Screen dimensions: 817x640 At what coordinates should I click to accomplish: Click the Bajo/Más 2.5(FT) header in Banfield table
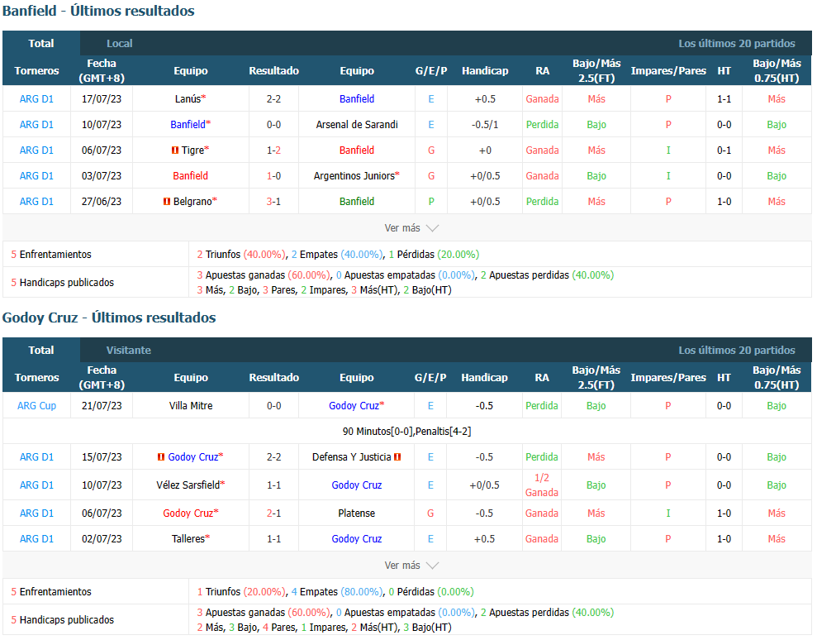click(596, 70)
